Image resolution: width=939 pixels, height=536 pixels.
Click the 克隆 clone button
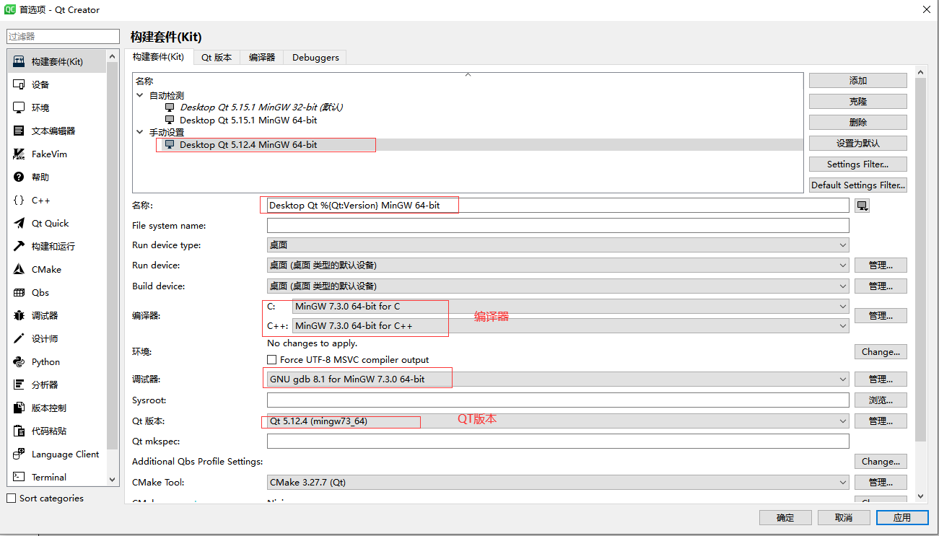858,102
